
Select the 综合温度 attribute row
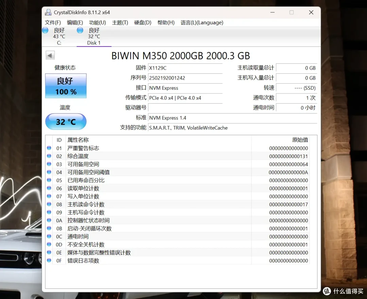coord(178,156)
